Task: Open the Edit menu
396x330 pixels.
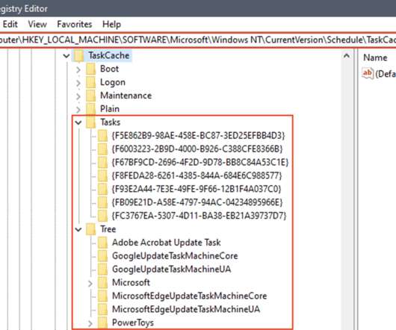Action: click(10, 24)
